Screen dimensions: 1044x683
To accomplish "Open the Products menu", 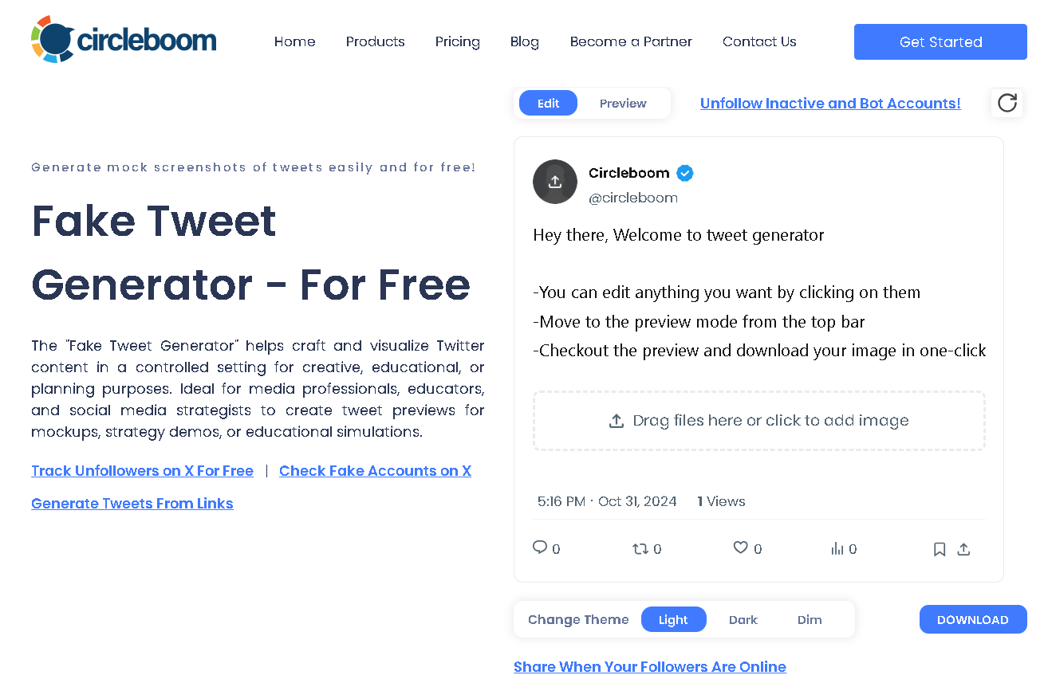I will click(375, 41).
